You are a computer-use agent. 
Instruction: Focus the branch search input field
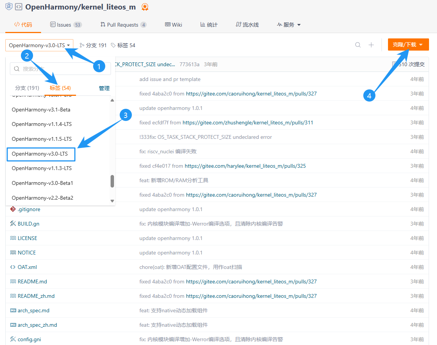tap(60, 68)
